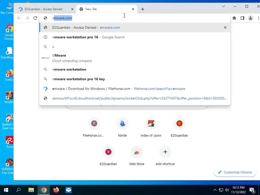Click the browser back arrow
260x195 pixels.
coord(19,18)
